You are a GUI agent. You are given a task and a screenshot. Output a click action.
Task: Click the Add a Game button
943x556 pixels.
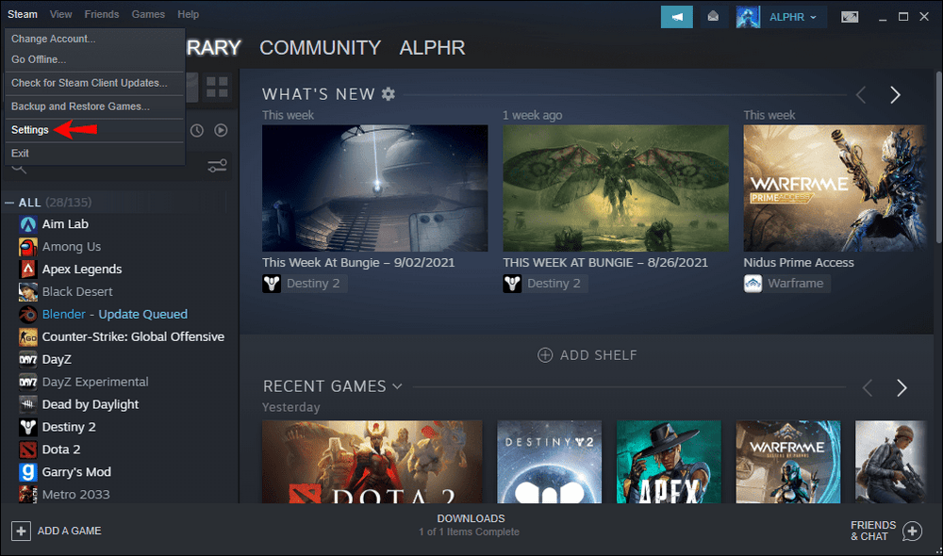[x=57, y=531]
